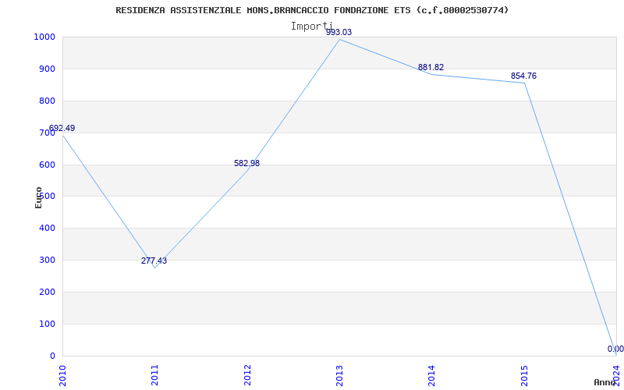Click the 300 y-axis tick label
Screen dimensions: 624x390
pyautogui.click(x=47, y=260)
